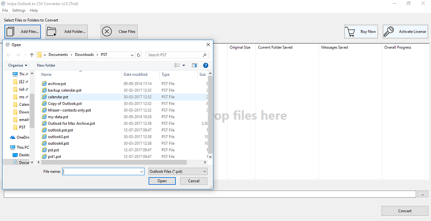Click the Original Size column header
This screenshot has width=431, height=221.
240,47
